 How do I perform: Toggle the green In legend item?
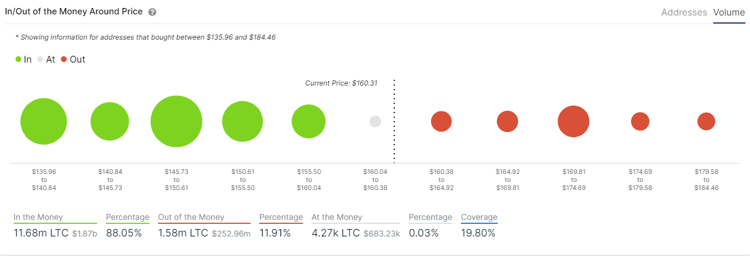coord(24,59)
